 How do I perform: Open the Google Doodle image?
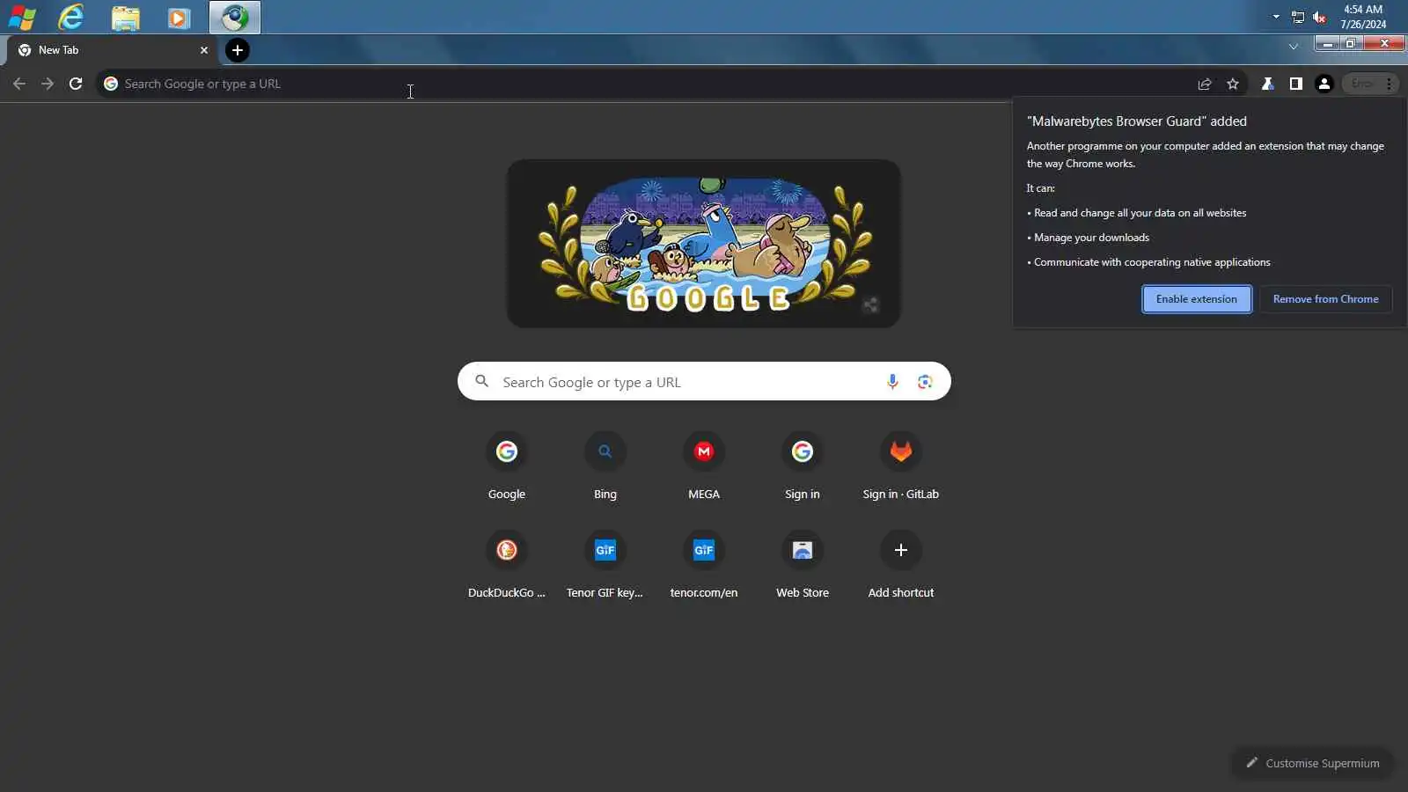click(704, 244)
